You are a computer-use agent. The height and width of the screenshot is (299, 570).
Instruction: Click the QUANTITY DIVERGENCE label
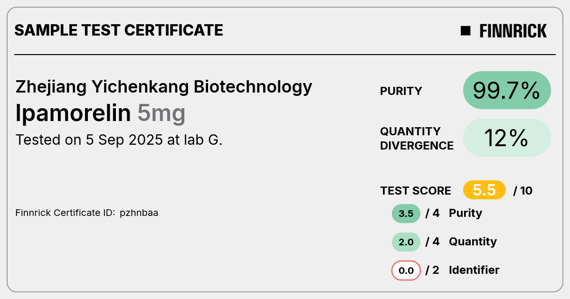pyautogui.click(x=417, y=139)
